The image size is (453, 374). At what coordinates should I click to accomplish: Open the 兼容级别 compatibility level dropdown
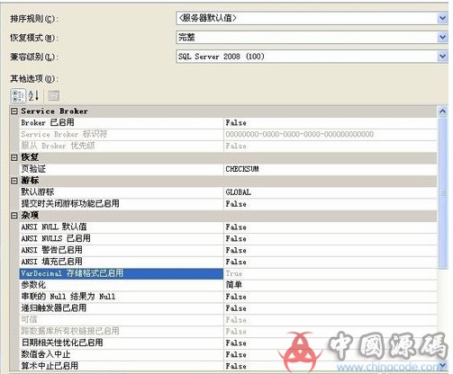click(442, 57)
